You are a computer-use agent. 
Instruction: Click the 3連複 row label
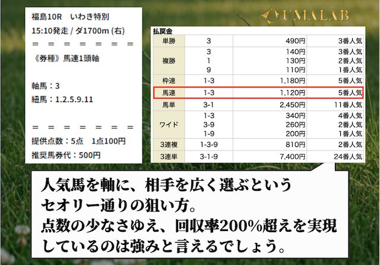coord(169,145)
